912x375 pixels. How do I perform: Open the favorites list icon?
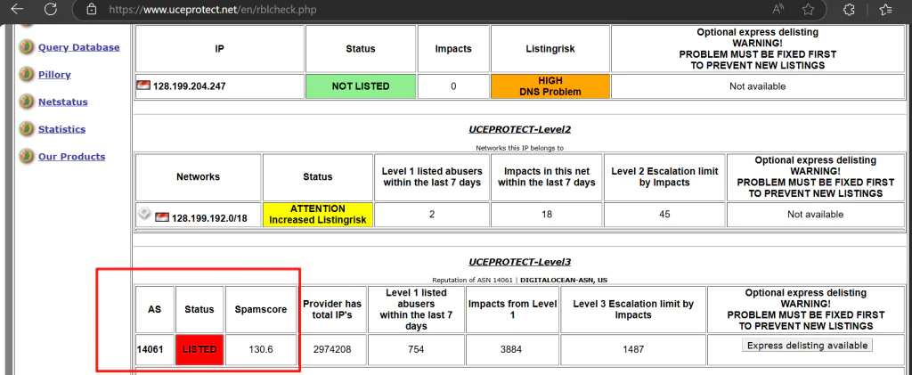(x=886, y=9)
